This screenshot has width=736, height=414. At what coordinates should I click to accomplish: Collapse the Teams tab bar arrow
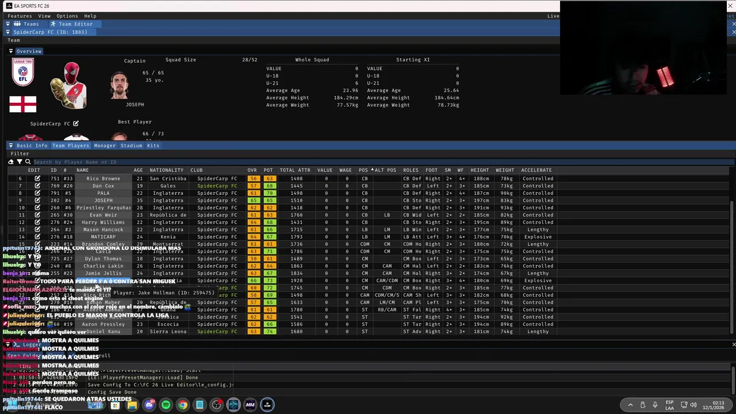click(x=8, y=24)
